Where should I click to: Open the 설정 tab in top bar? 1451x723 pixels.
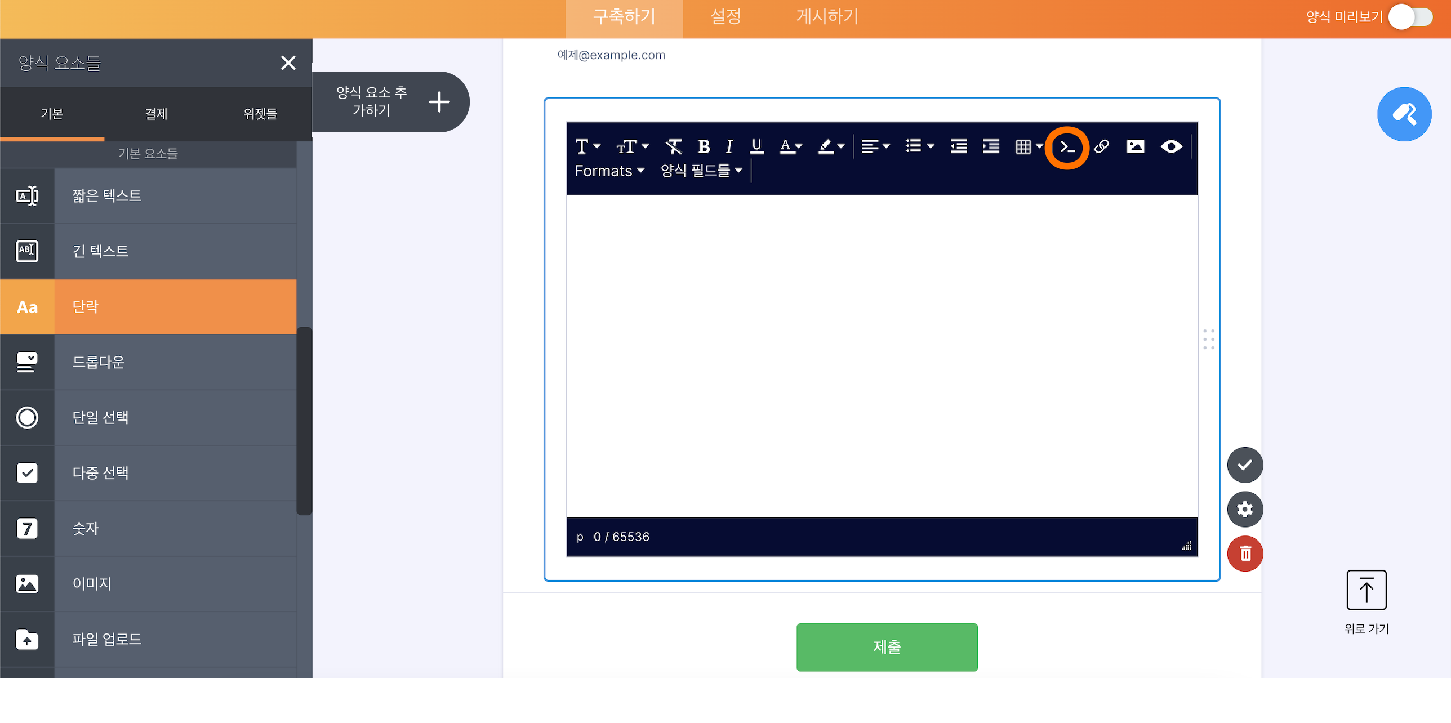click(725, 17)
